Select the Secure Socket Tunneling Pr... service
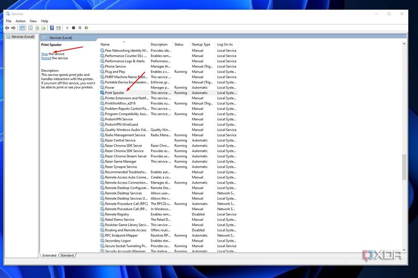418x278 pixels. tap(126, 246)
